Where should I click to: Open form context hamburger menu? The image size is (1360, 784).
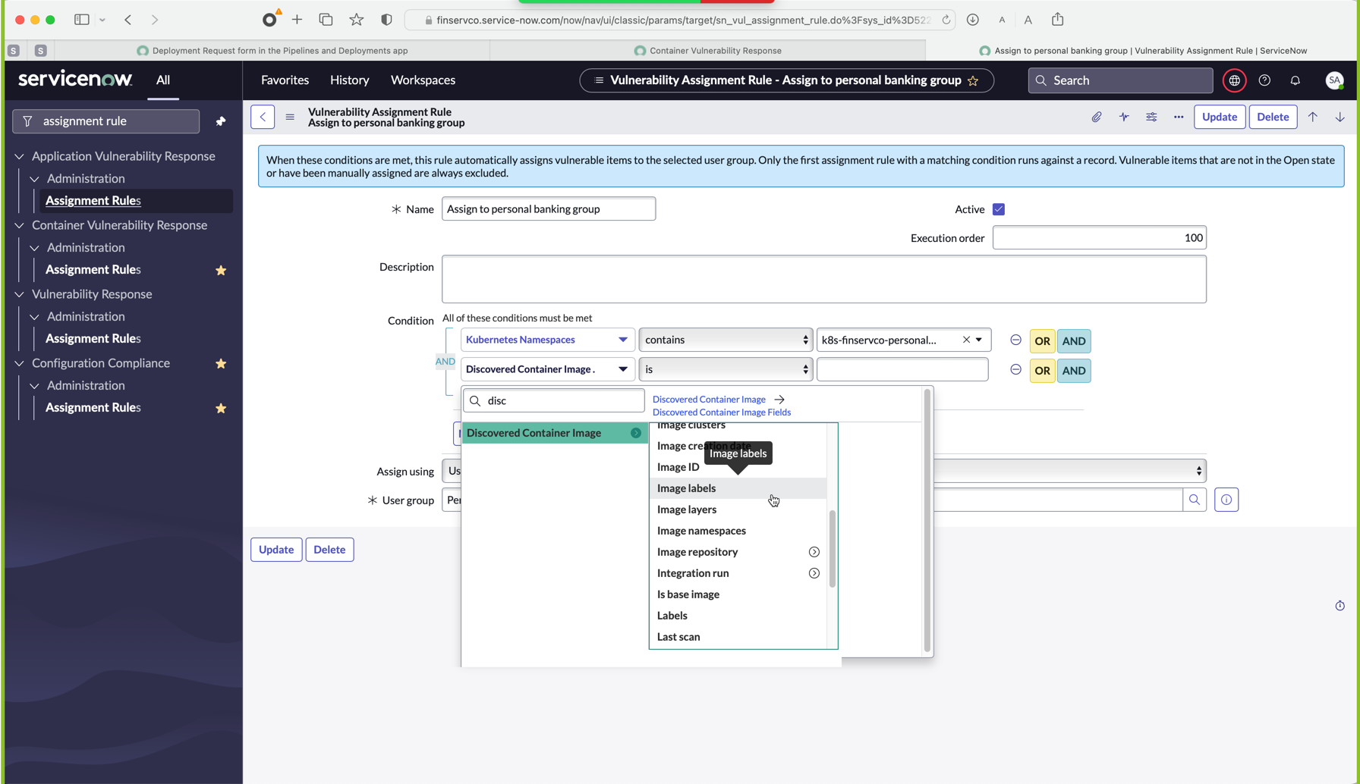click(290, 117)
